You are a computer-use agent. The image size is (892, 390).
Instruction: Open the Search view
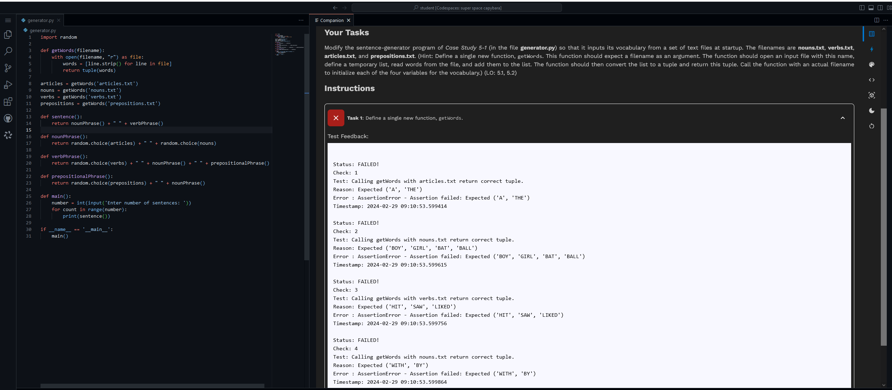point(8,51)
